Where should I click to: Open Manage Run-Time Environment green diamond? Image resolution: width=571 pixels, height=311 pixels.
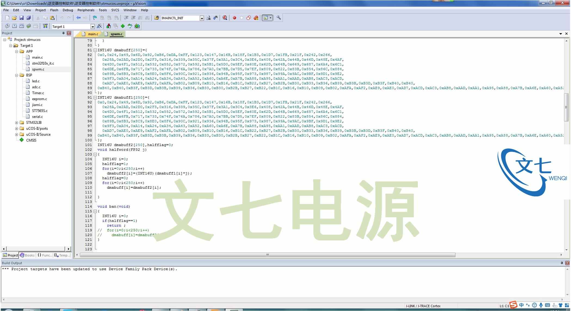(123, 26)
